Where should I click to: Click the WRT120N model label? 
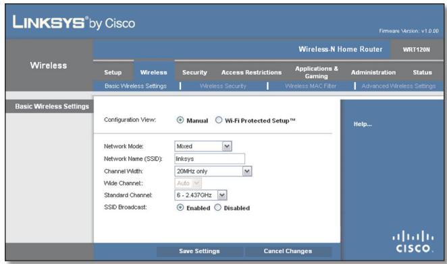click(416, 50)
